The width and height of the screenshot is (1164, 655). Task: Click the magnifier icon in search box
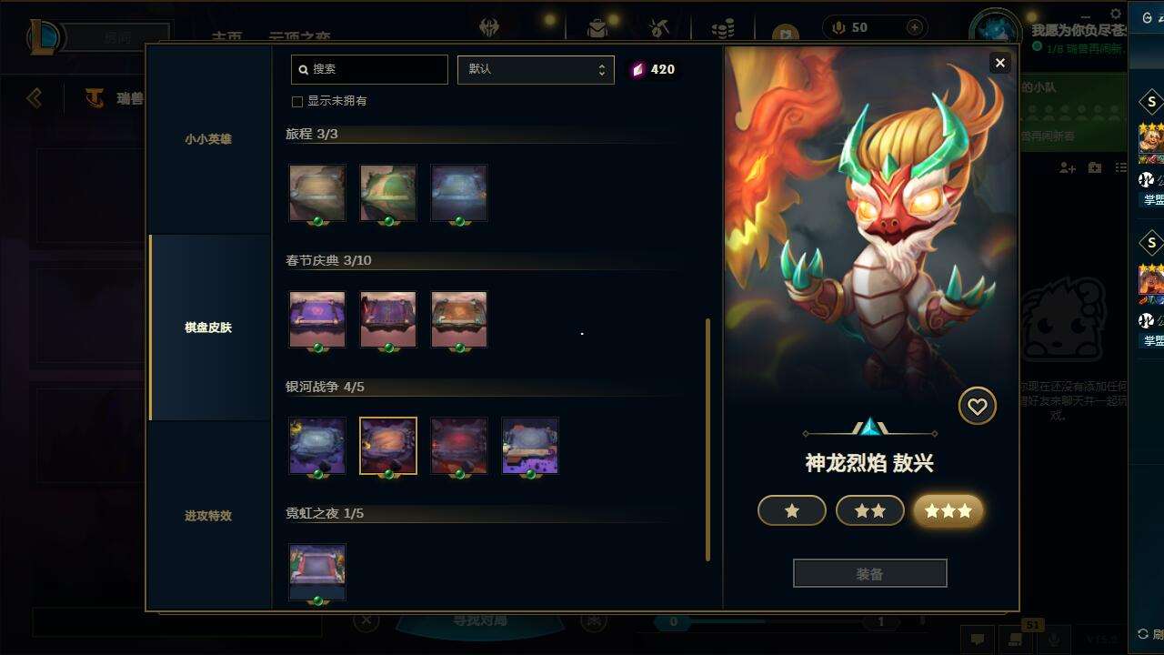coord(304,69)
